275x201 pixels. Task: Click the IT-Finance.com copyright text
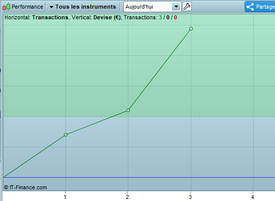point(25,187)
